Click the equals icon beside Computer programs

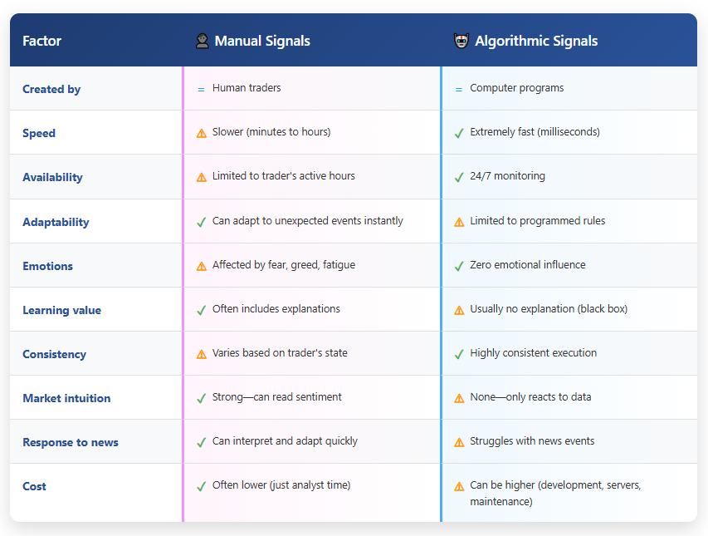point(459,89)
